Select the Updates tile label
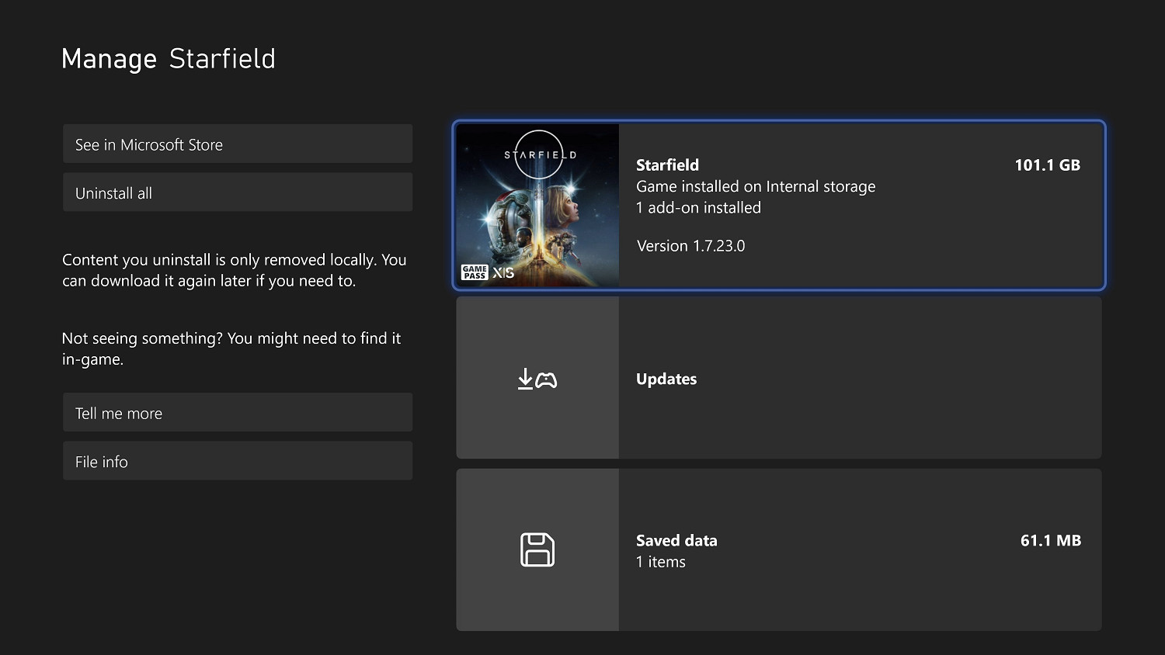Viewport: 1165px width, 655px height. (666, 379)
